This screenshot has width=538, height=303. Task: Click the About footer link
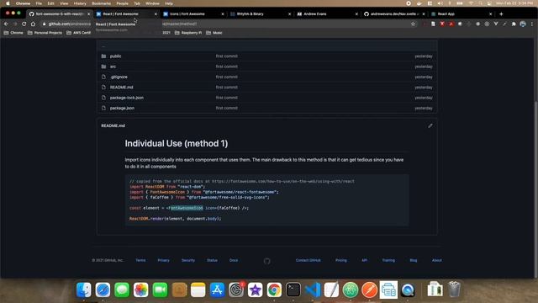pyautogui.click(x=437, y=260)
